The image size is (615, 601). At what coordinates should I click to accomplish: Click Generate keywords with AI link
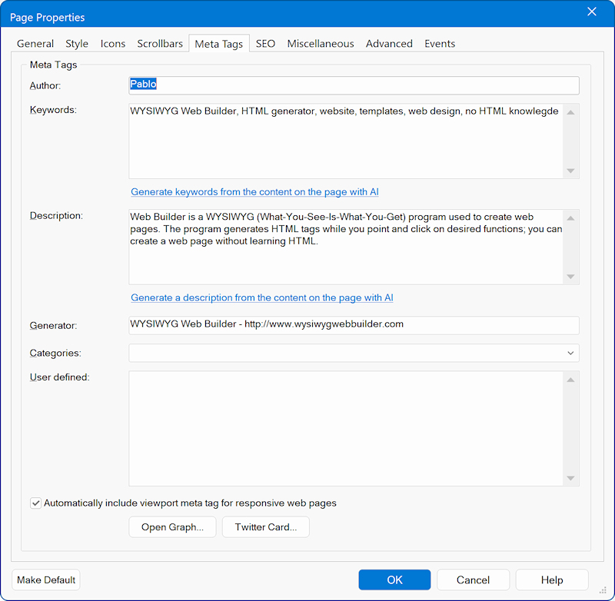click(254, 192)
